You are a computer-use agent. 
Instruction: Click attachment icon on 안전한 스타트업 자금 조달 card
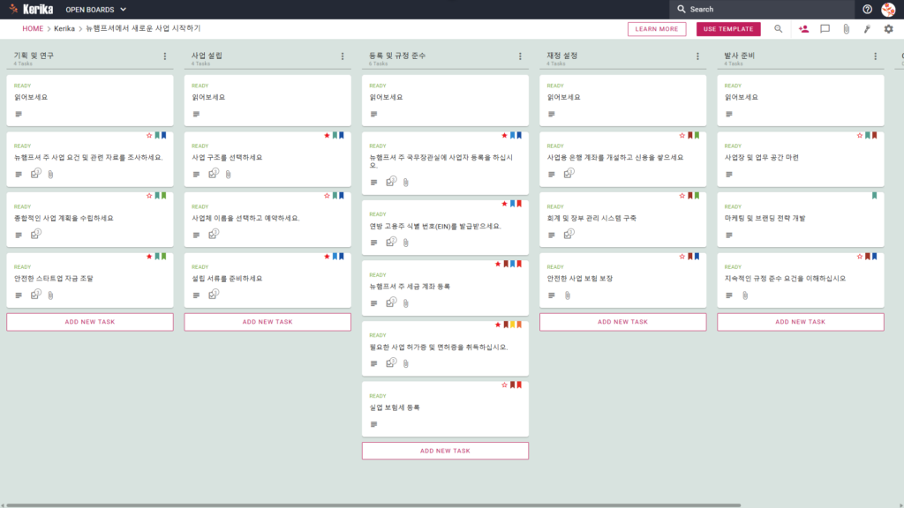(50, 295)
